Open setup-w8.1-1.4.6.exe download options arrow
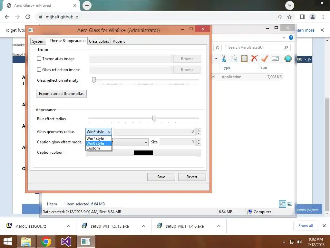This screenshot has width=330, height=248. tap(219, 226)
